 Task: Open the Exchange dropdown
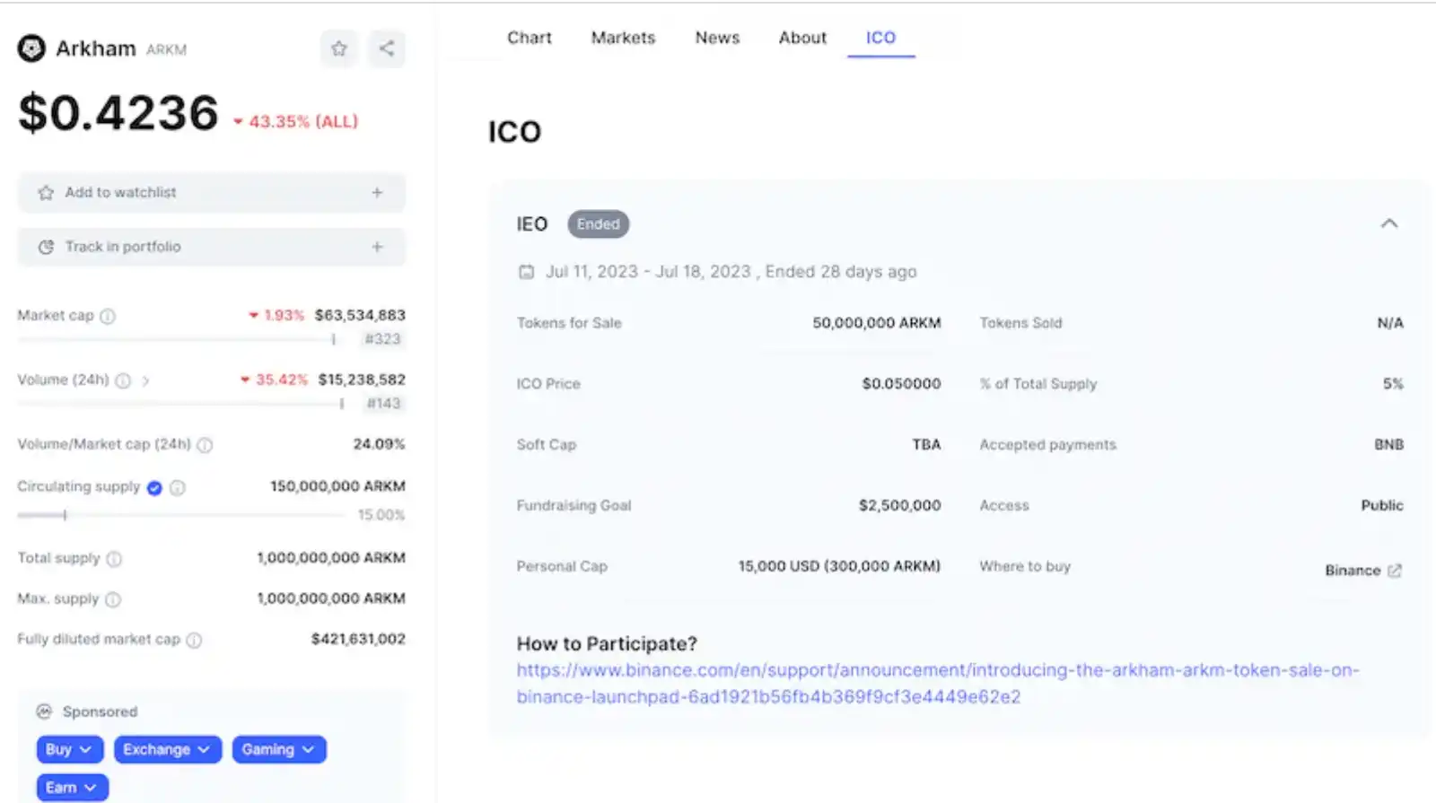pos(168,749)
